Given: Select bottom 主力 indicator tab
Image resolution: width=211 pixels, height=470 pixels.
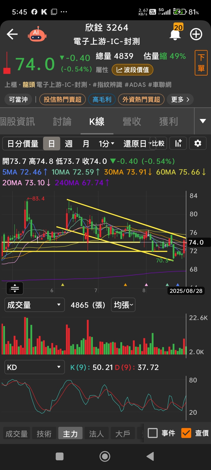Looking at the screenshot, I should 70,434.
